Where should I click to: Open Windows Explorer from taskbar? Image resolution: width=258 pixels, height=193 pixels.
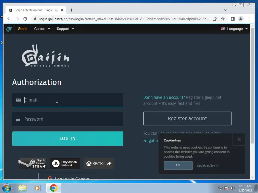(x=22, y=188)
